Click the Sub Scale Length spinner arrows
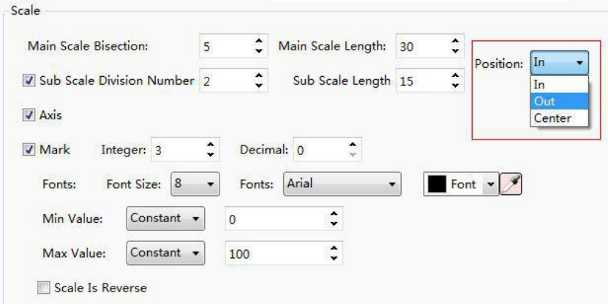The width and height of the screenshot is (608, 304). [455, 81]
